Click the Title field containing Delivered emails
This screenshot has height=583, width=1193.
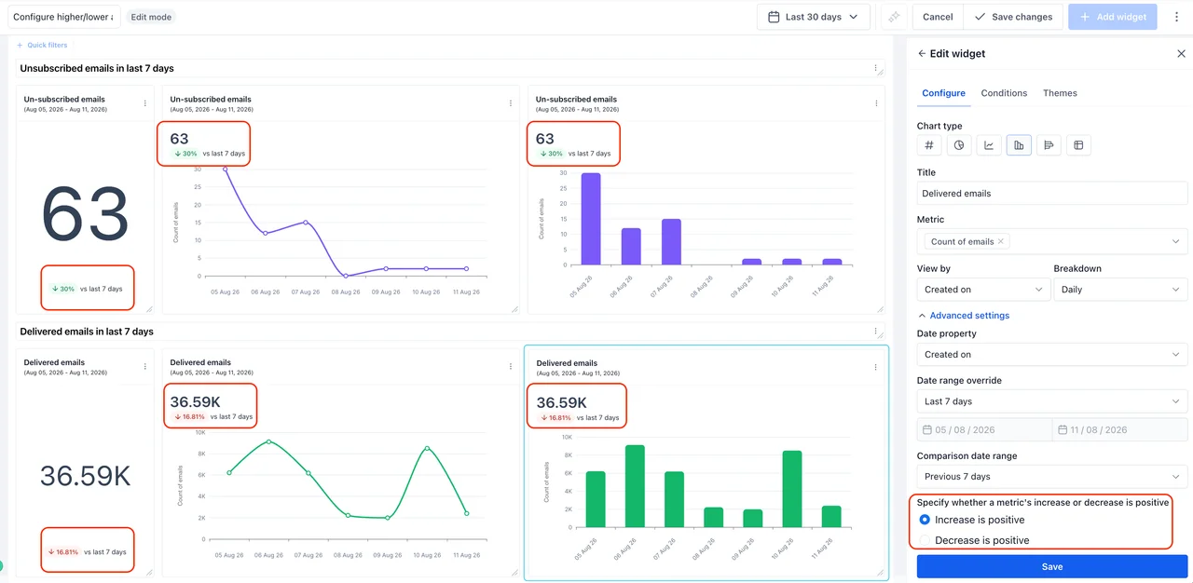[x=1052, y=194]
